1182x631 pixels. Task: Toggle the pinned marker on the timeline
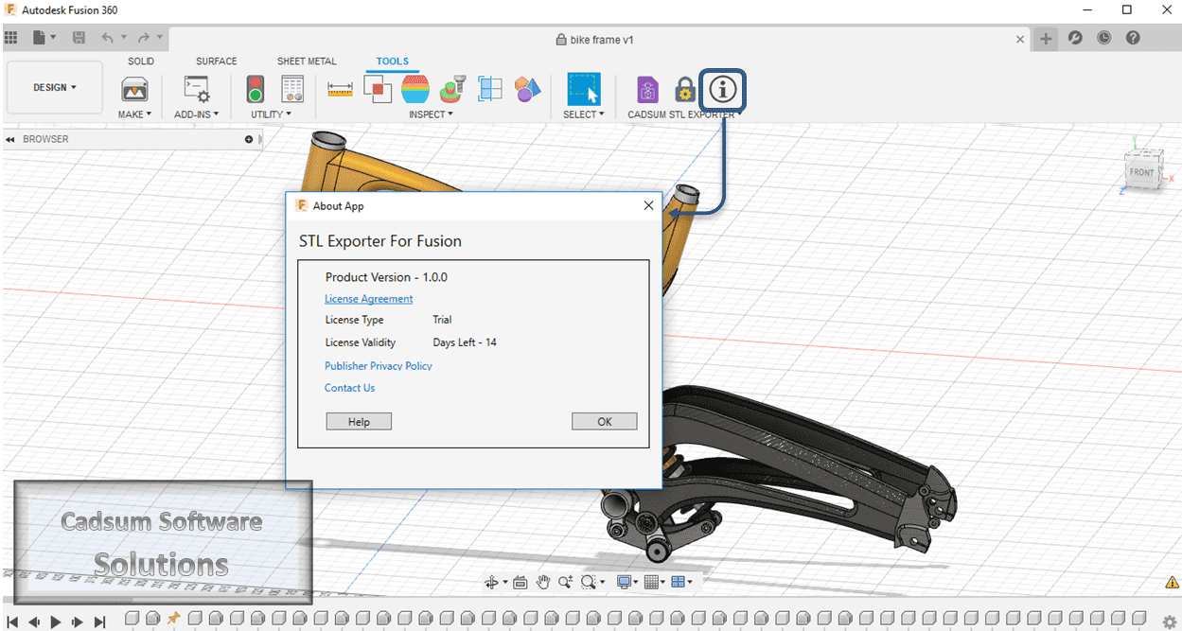tap(172, 620)
